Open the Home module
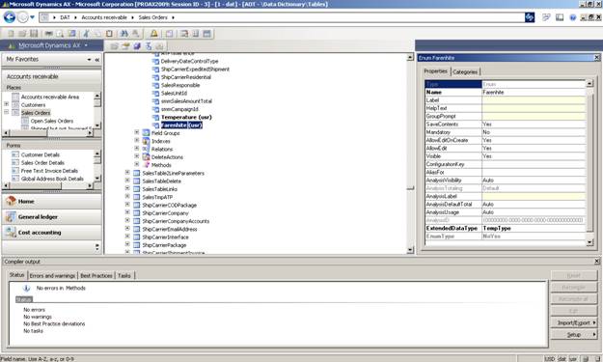 [x=52, y=201]
